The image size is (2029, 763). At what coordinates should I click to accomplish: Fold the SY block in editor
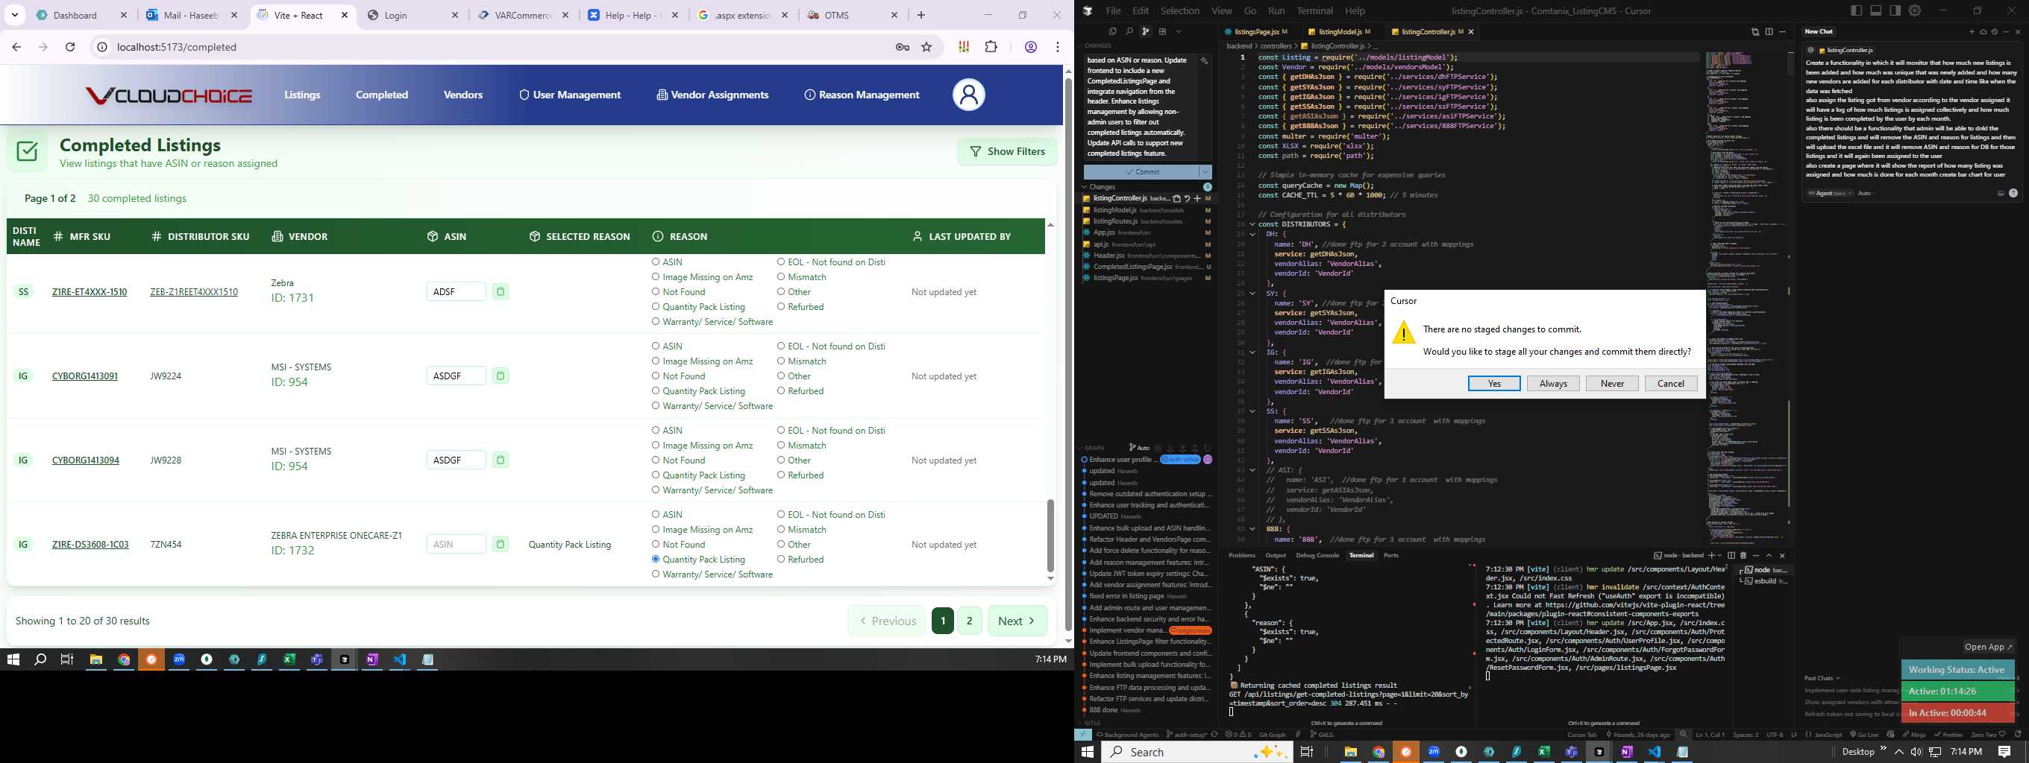(x=1252, y=294)
